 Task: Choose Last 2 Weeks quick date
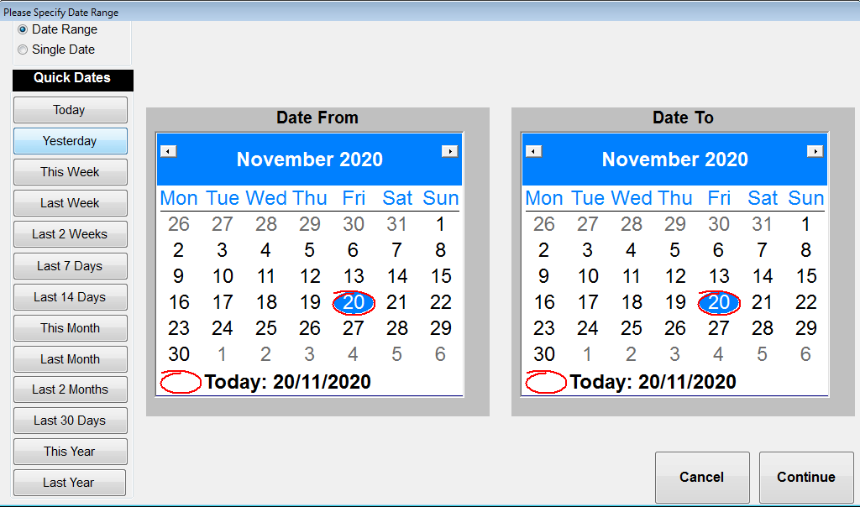[x=70, y=233]
